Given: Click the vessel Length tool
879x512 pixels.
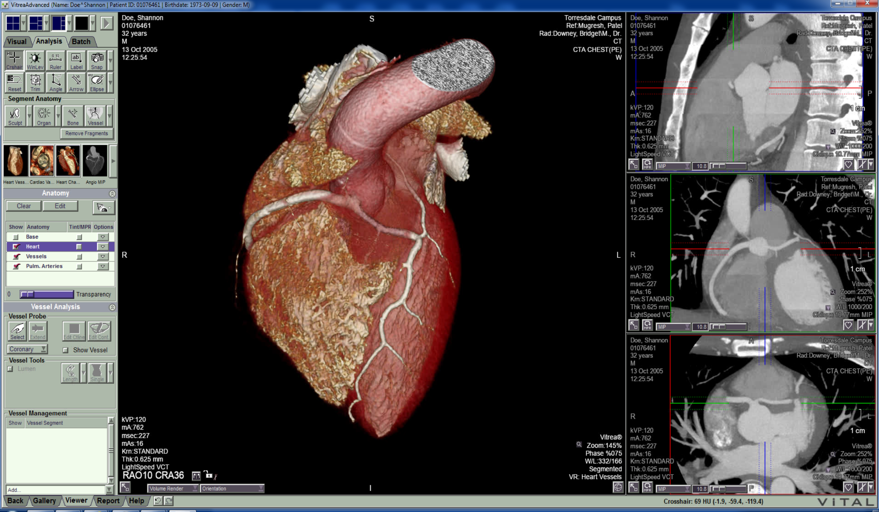Looking at the screenshot, I should [70, 373].
